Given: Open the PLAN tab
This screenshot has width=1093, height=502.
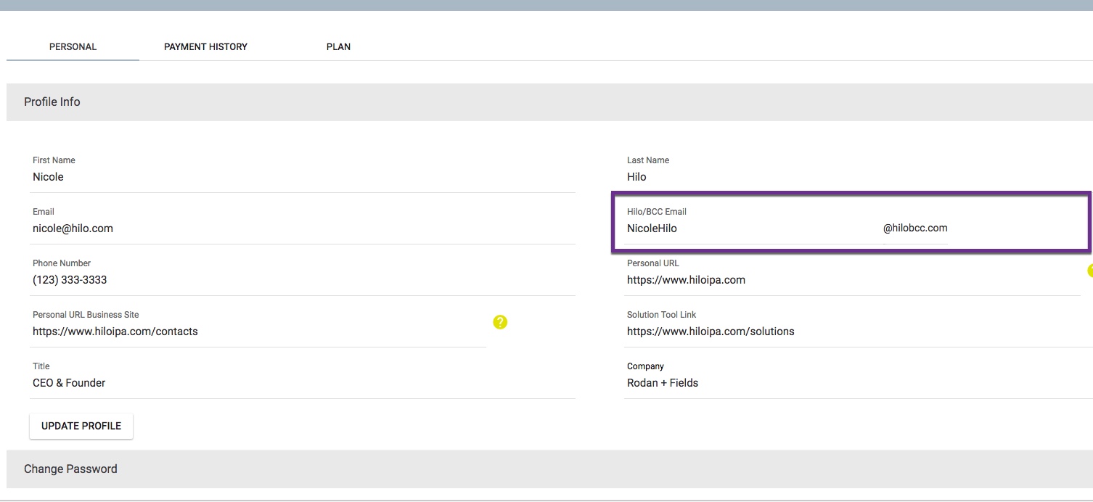Looking at the screenshot, I should (338, 46).
